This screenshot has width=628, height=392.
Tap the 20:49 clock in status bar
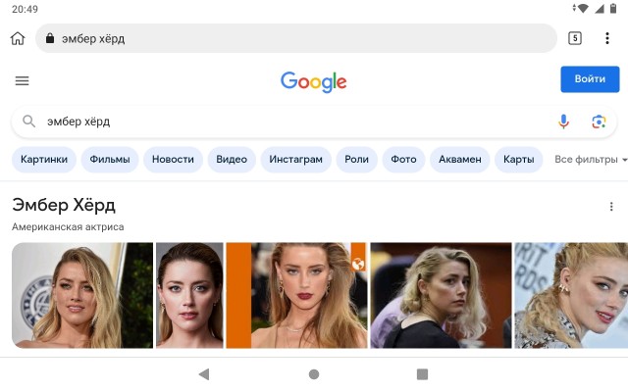click(25, 9)
